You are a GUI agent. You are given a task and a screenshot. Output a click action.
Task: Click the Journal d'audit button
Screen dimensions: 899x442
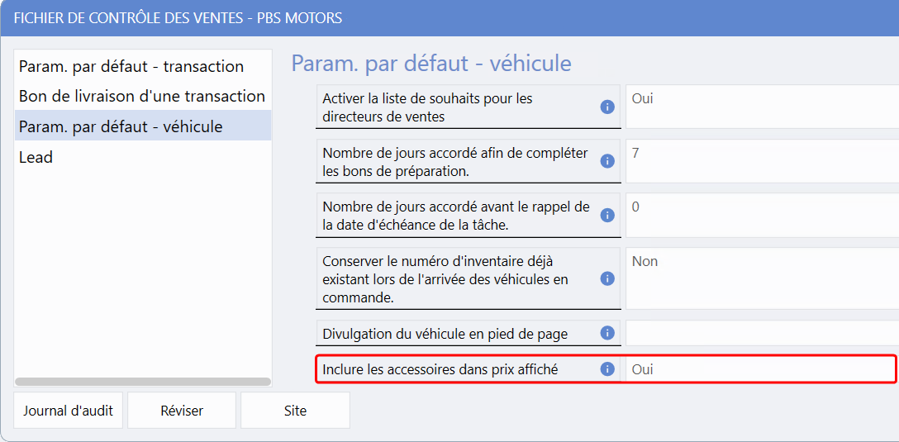[x=68, y=411]
